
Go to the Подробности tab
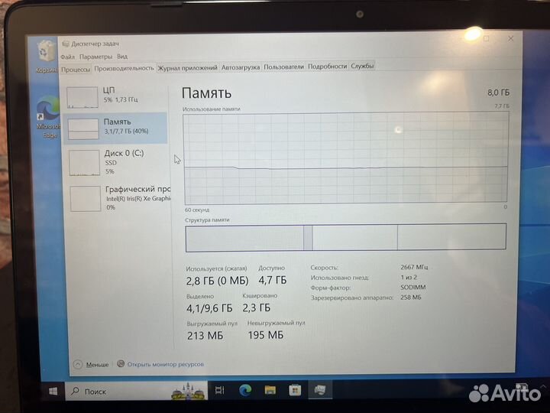pos(327,66)
